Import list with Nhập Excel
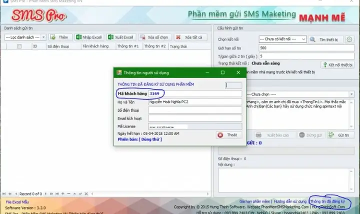This screenshot has width=360, height=214. pyautogui.click(x=89, y=37)
